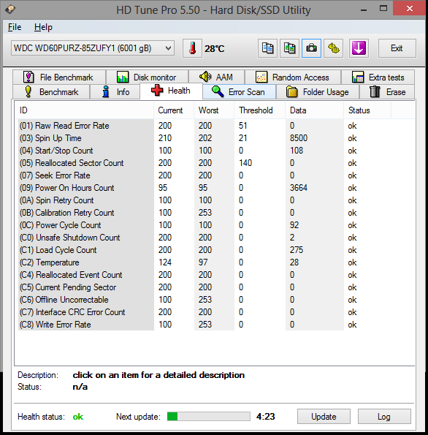Click the HD Tune app icon in title bar

[x=10, y=10]
